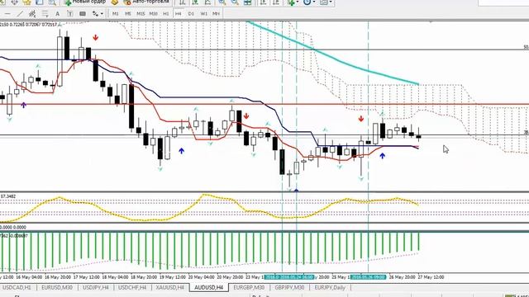Select the Fibonacci retracement tool

[45, 13]
